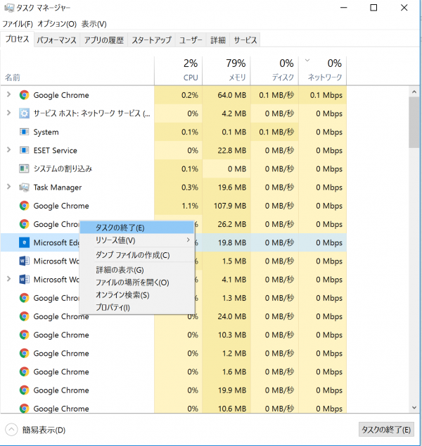Click the 19.8 MB Edge memory value
This screenshot has height=446, width=422.
231,242
